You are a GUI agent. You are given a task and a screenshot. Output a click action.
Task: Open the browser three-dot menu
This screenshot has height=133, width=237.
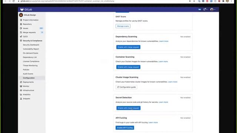231,1
